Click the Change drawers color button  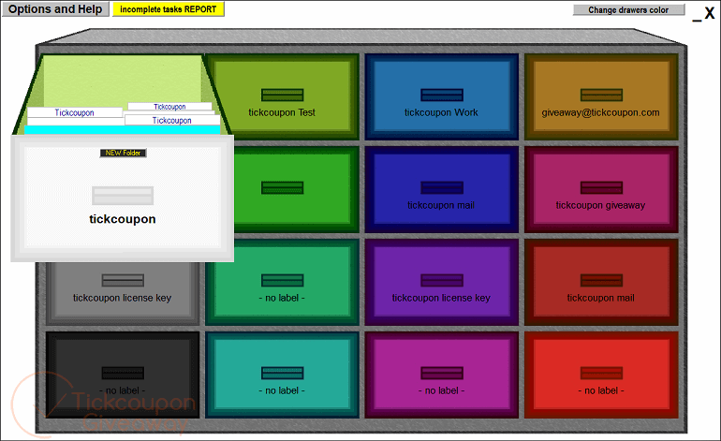tap(628, 10)
